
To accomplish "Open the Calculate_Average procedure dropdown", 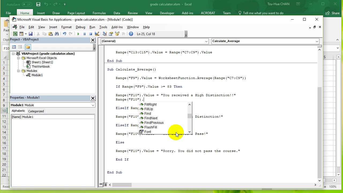I will coord(317,41).
